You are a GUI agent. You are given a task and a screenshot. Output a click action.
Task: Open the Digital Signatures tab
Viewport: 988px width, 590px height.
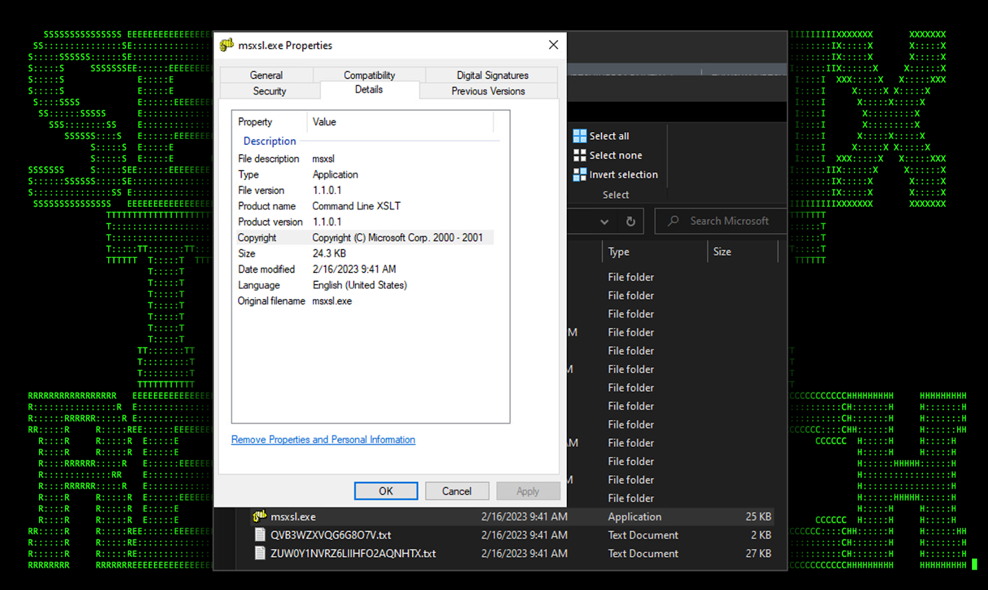point(492,75)
